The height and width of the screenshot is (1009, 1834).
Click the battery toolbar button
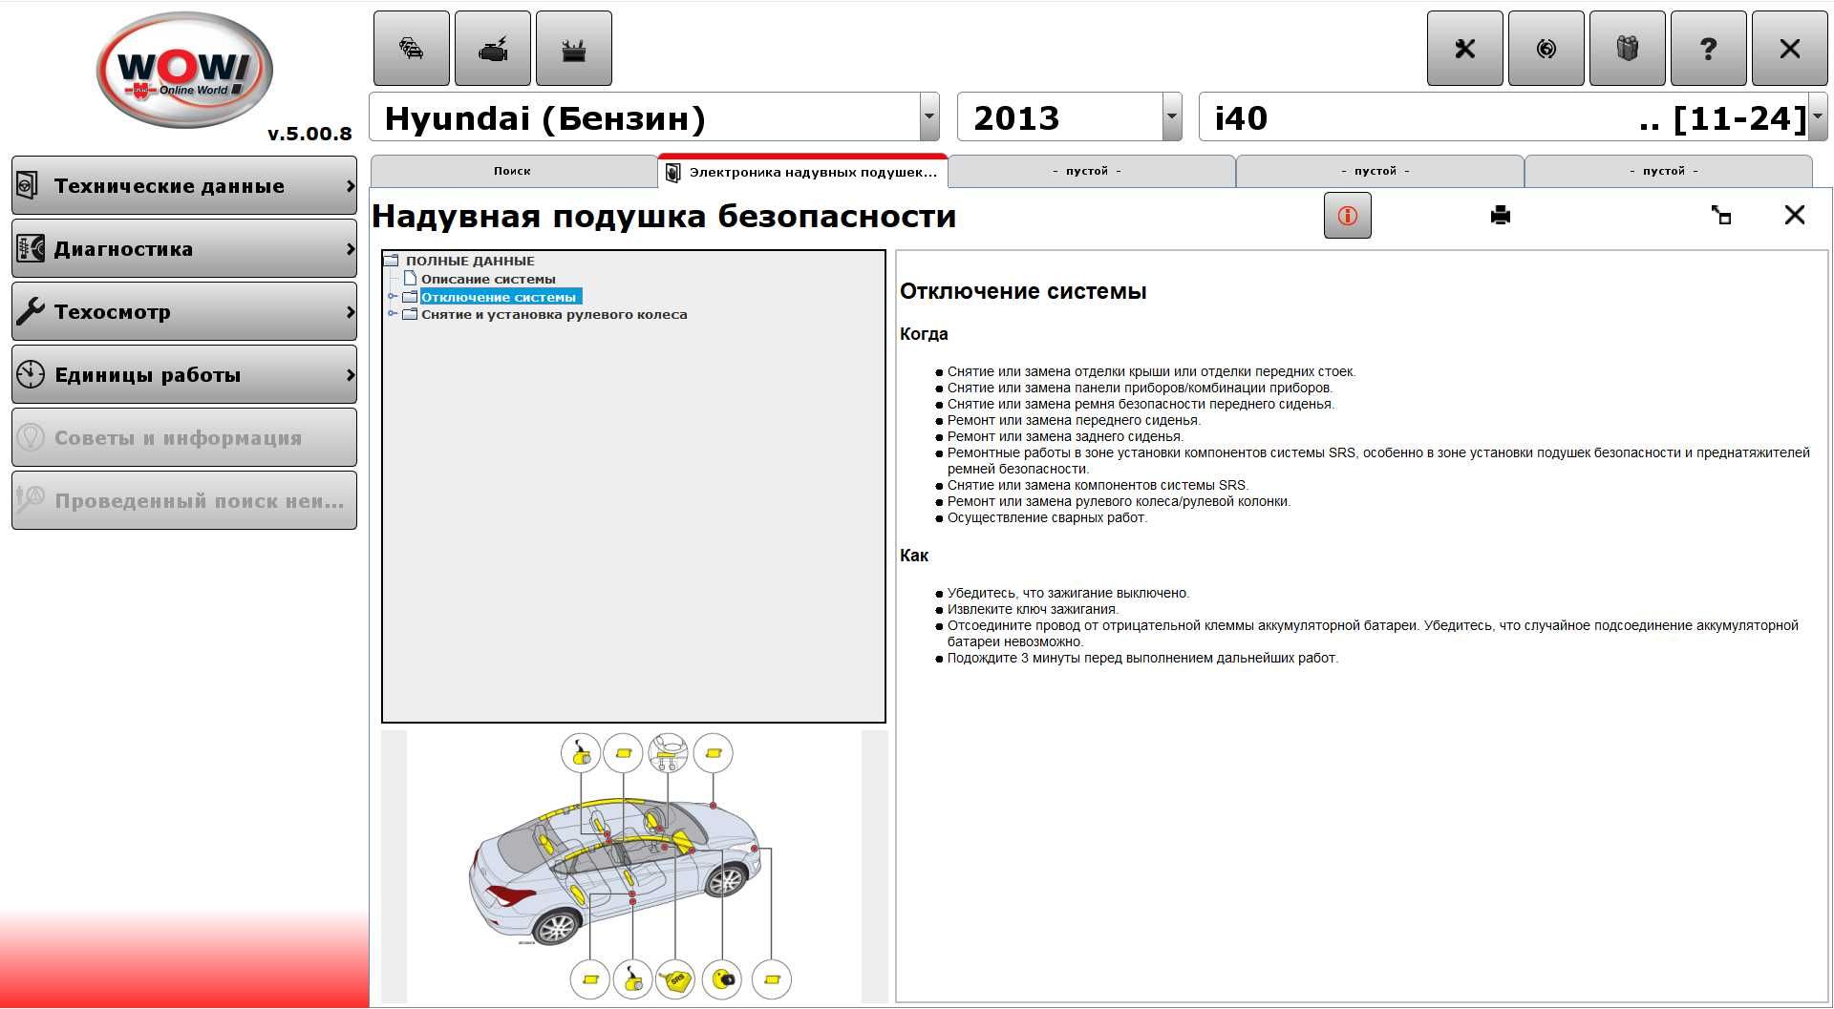tap(574, 49)
